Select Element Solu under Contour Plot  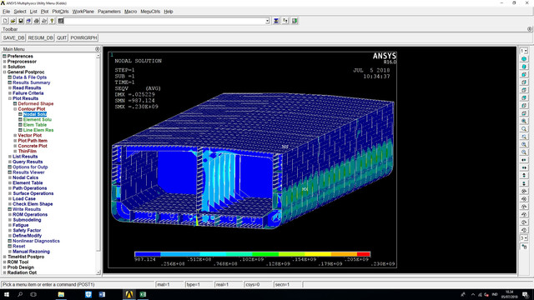37,119
